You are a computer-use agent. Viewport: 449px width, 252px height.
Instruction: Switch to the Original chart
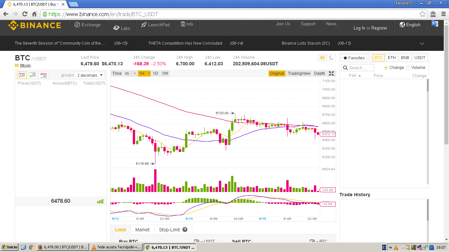coord(277,73)
